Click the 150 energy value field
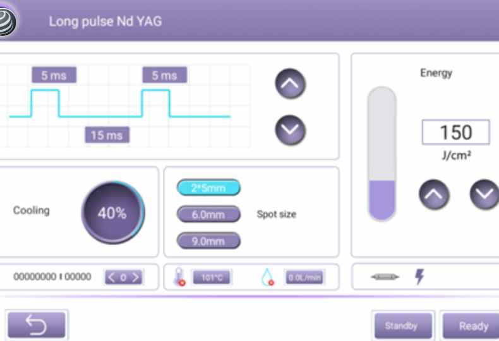This screenshot has width=499, height=341. tap(455, 132)
